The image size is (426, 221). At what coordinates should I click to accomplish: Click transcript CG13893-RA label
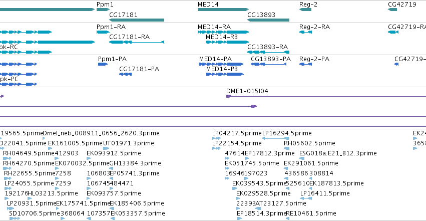(268, 47)
